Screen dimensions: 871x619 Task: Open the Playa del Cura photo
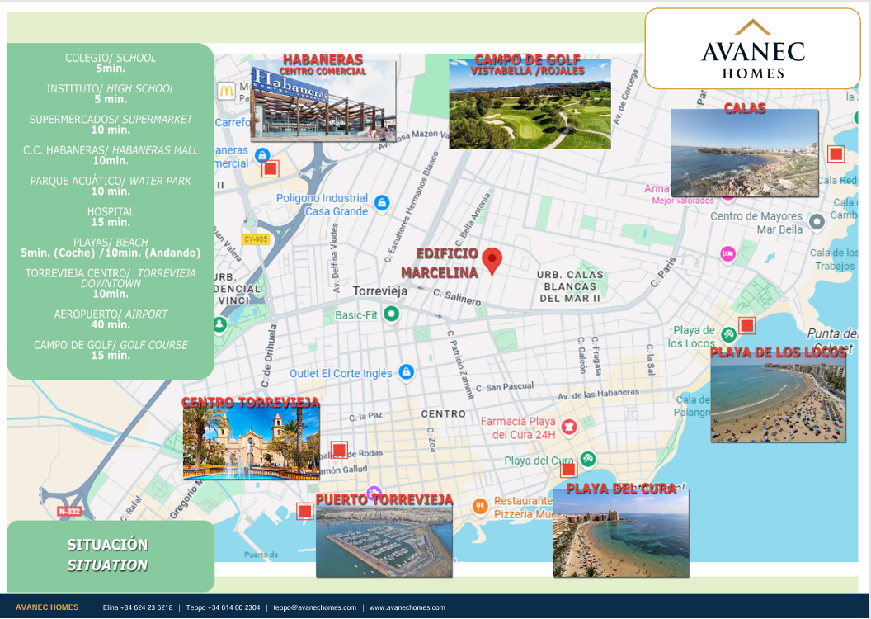[621, 533]
